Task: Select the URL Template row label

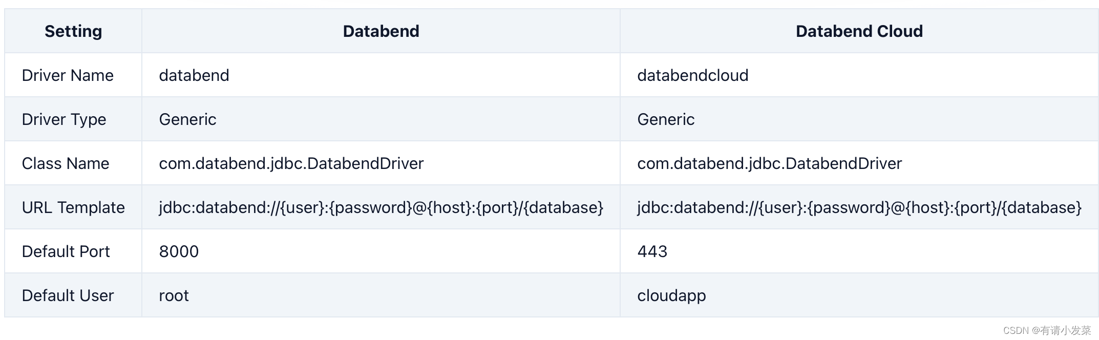Action: [73, 207]
